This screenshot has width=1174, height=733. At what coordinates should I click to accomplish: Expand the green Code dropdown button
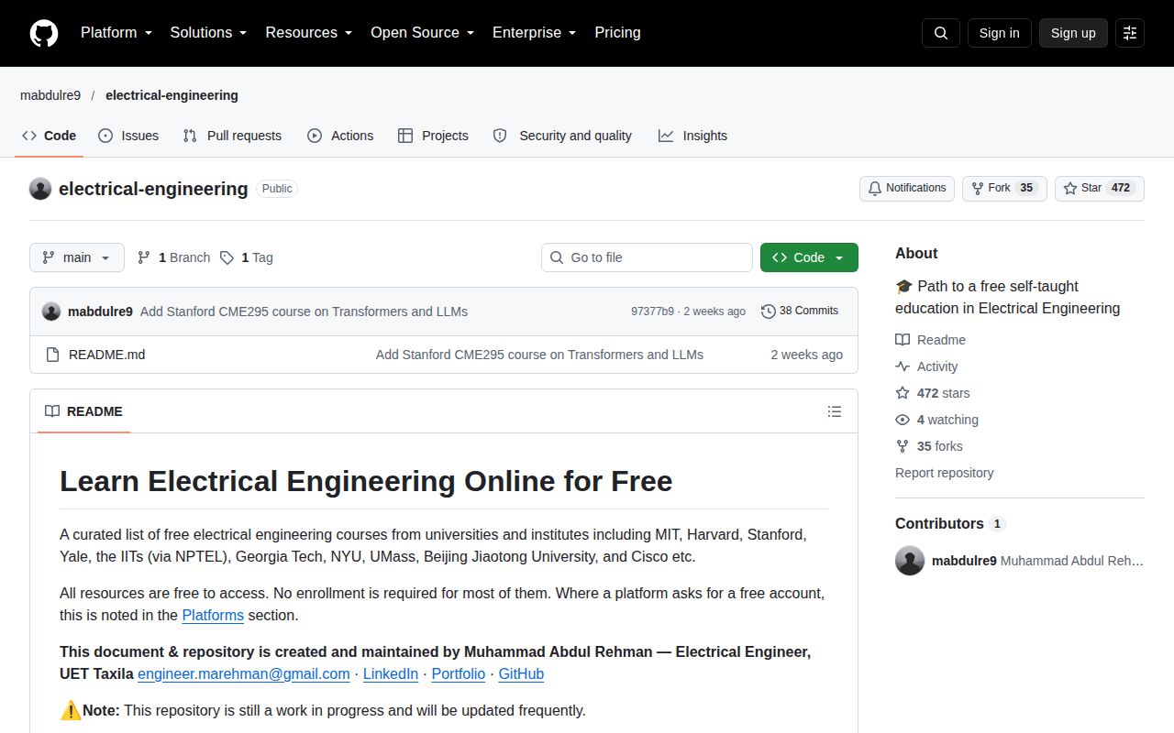point(809,257)
